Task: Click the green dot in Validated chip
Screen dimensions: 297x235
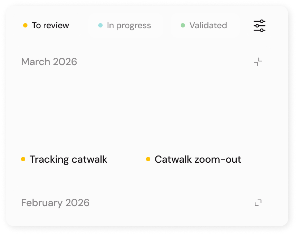Action: click(x=183, y=26)
